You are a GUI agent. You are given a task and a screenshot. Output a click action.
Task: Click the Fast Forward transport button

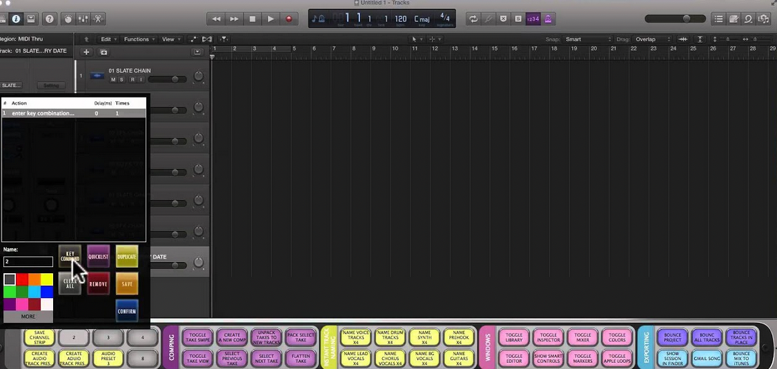(x=234, y=19)
